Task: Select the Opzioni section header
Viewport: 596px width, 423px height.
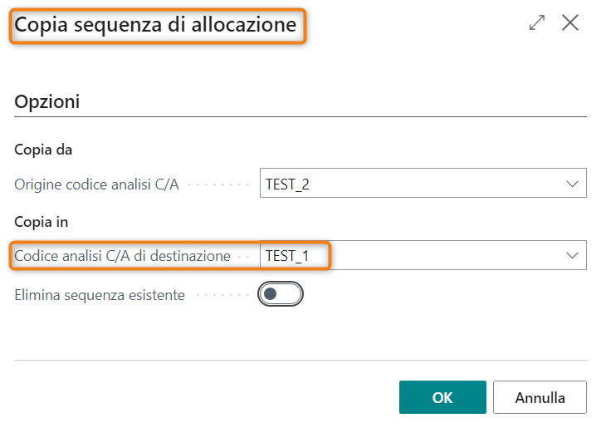Action: tap(47, 102)
